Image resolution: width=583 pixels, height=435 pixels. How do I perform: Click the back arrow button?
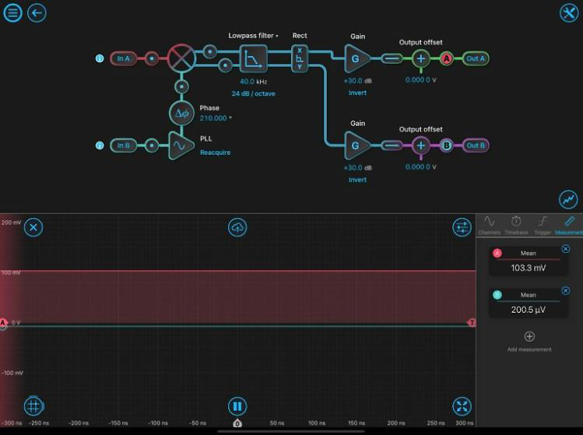pyautogui.click(x=37, y=12)
